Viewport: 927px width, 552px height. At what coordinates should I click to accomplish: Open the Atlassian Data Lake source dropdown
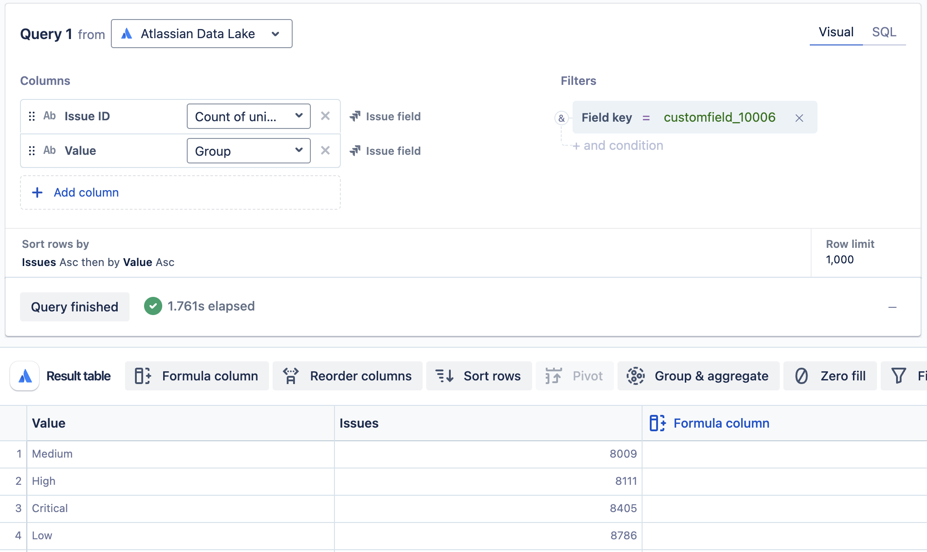tap(201, 33)
